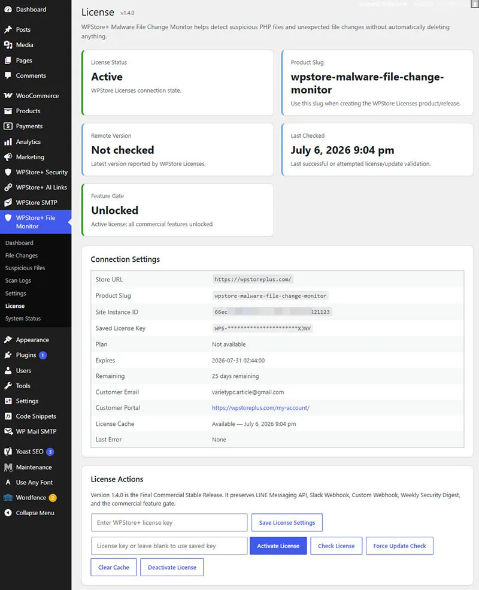The height and width of the screenshot is (590, 479).
Task: Open the Suspicious Files submenu item
Action: pos(25,268)
